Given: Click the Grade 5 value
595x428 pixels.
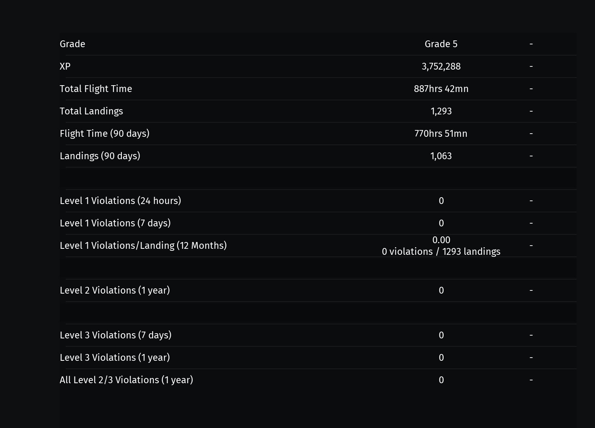Looking at the screenshot, I should tap(441, 44).
